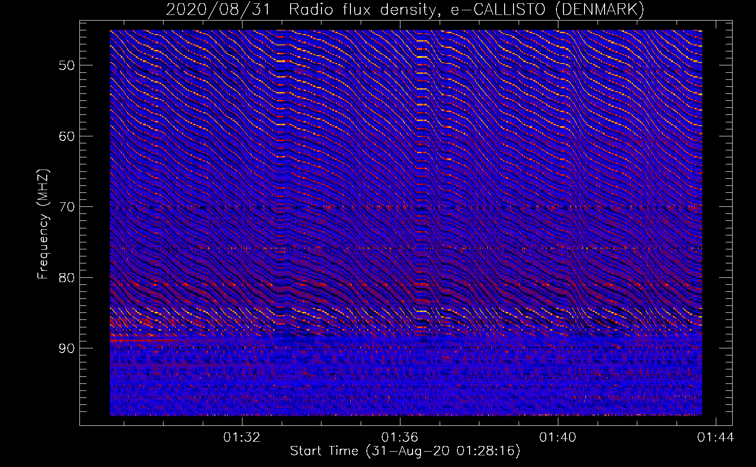Click the 01:36 time tick label
This screenshot has width=756, height=467.
pyautogui.click(x=399, y=438)
